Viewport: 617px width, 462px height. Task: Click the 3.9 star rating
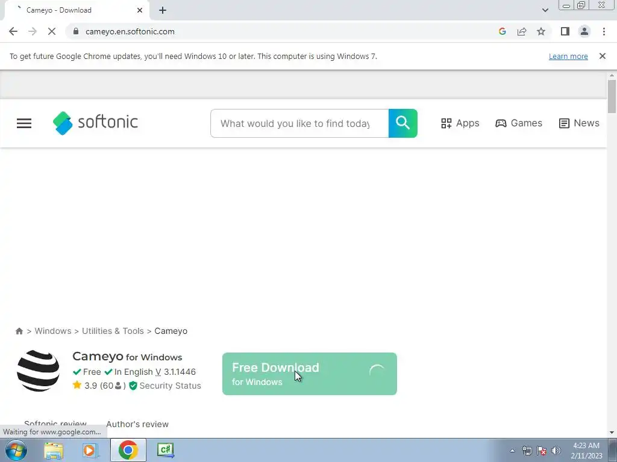pos(85,386)
